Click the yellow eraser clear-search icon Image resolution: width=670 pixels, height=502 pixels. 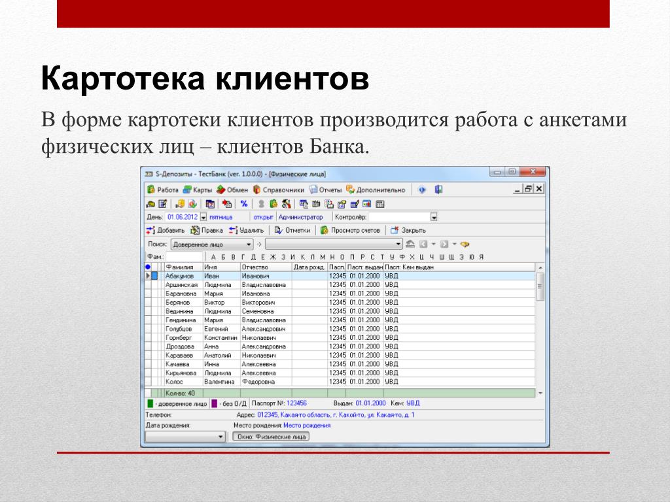[x=465, y=244]
